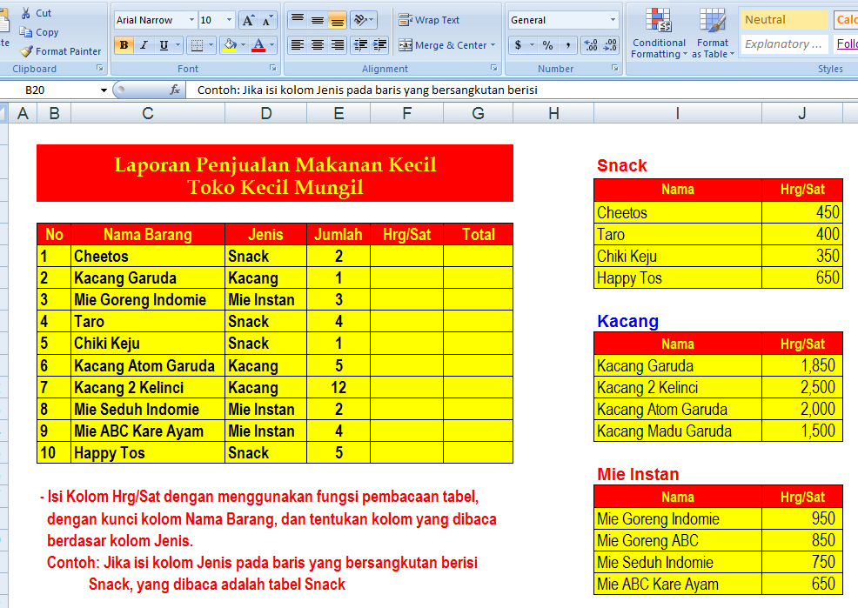Open Conditional Formatting menu

[659, 33]
